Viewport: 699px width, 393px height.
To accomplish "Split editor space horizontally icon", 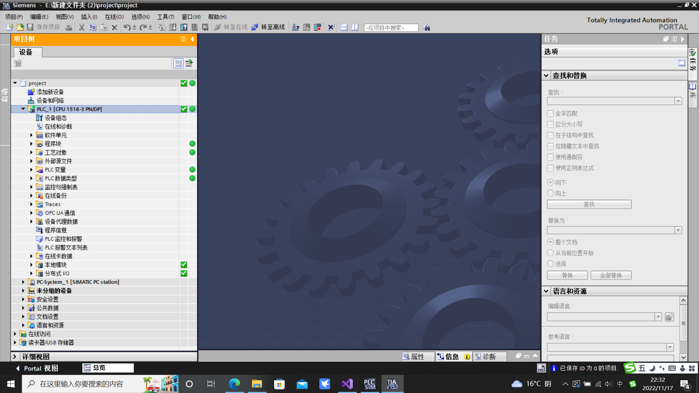I will click(344, 27).
